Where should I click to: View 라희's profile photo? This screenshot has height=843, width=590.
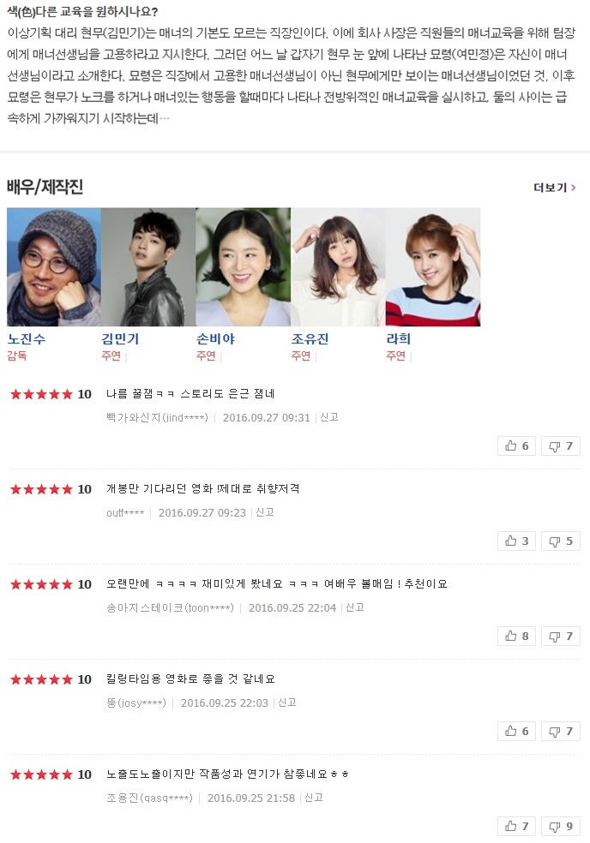433,267
